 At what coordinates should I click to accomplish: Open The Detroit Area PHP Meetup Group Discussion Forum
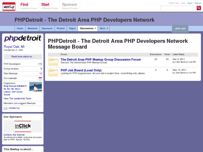point(101,59)
